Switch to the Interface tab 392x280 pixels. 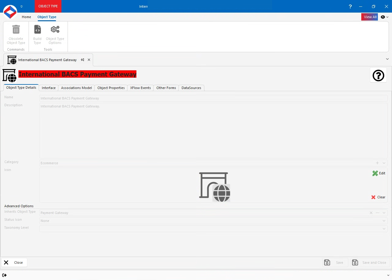48,88
